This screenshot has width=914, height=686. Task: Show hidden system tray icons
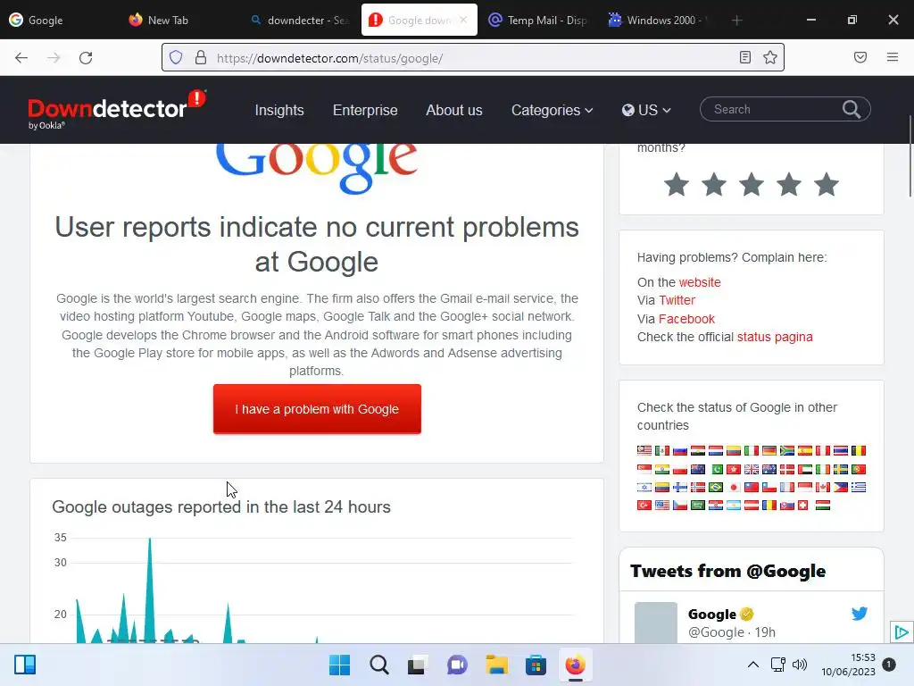pos(753,665)
